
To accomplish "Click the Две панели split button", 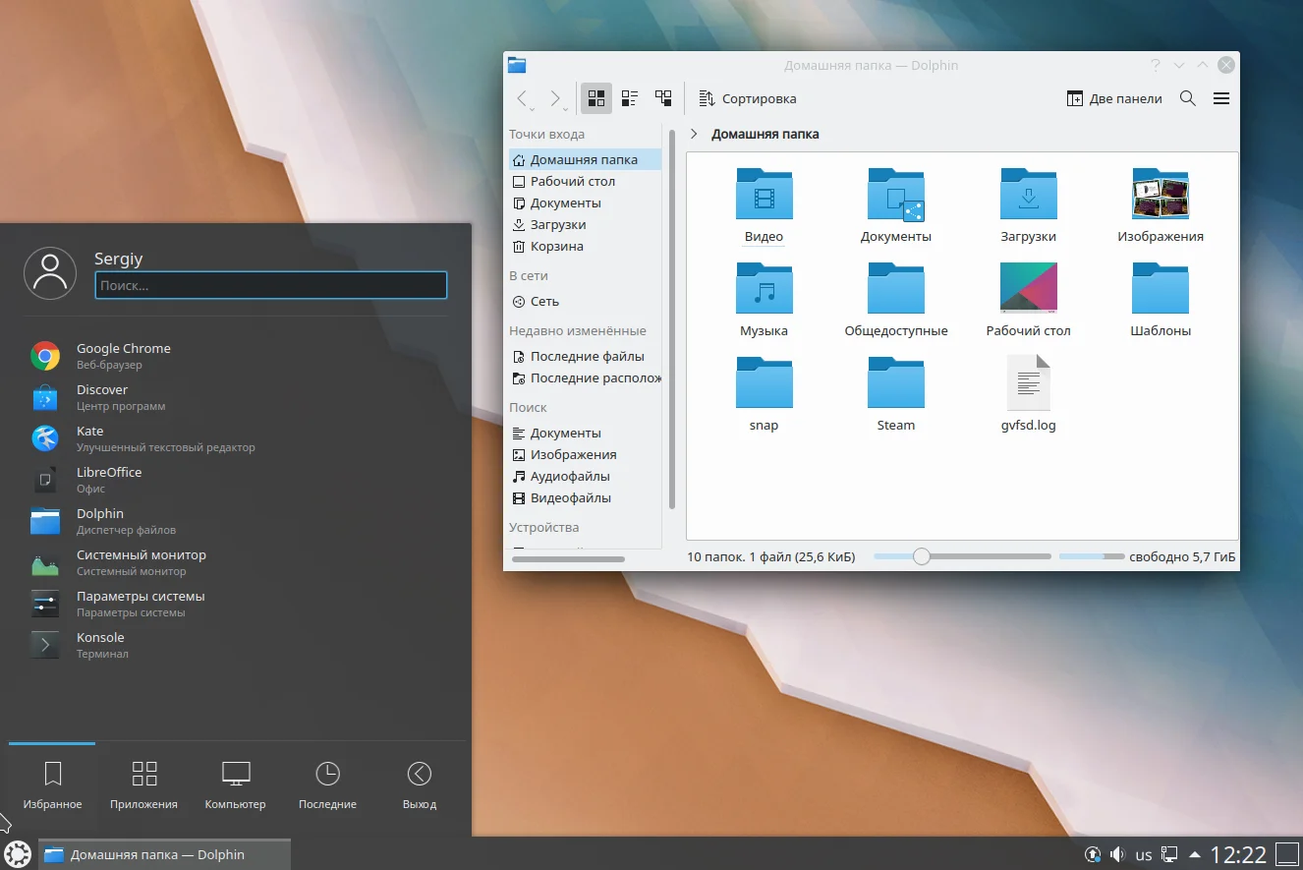I will [x=1114, y=98].
